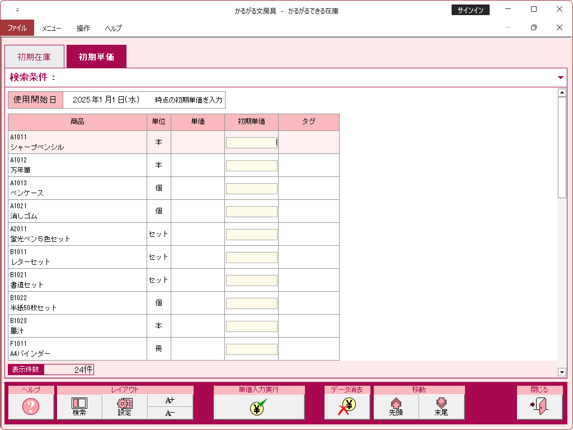573x430 pixels.
Task: Open layout settings (設定) gear icon
Action: (125, 406)
